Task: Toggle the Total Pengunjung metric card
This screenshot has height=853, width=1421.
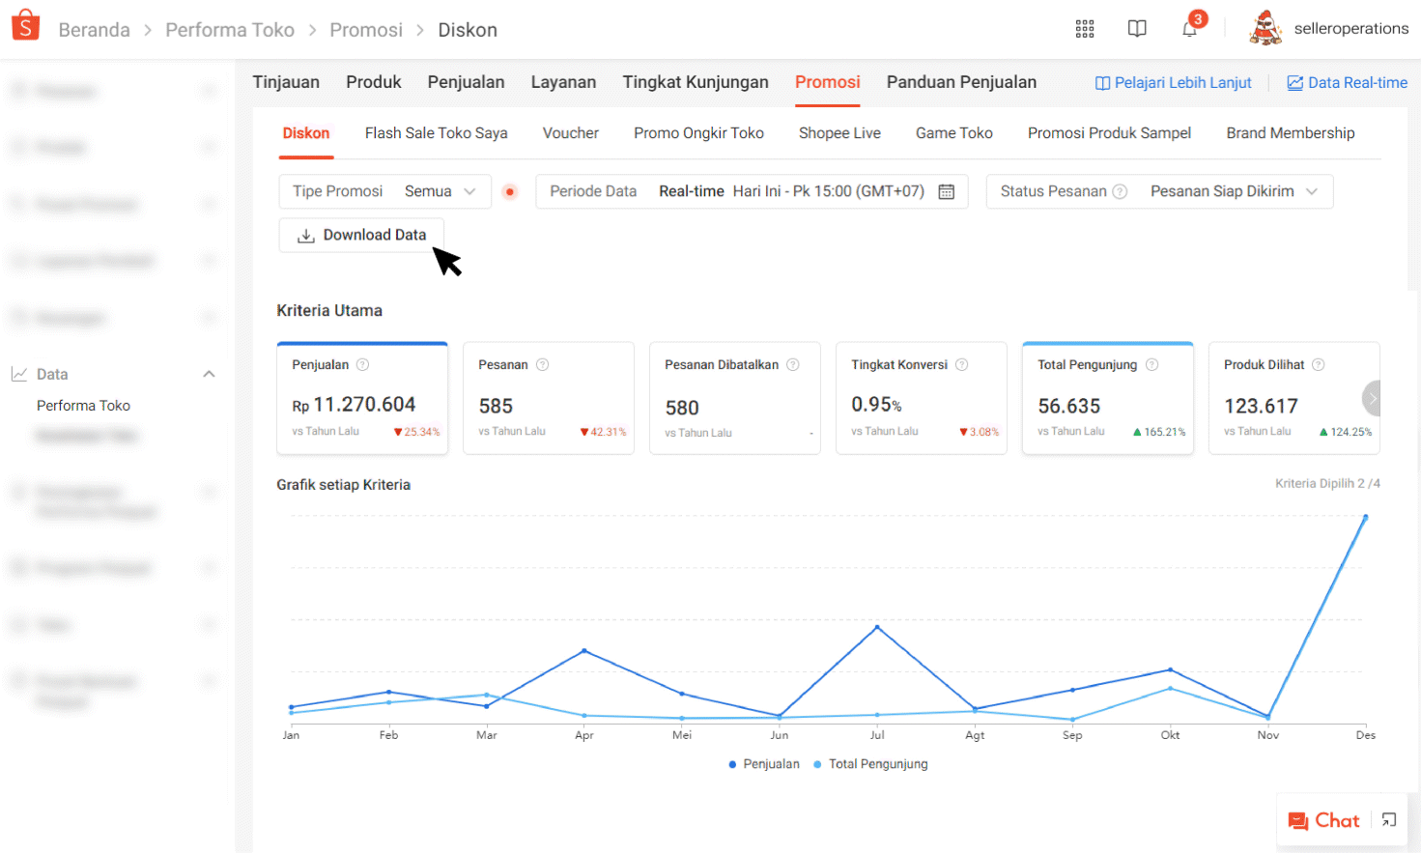Action: pyautogui.click(x=1108, y=398)
